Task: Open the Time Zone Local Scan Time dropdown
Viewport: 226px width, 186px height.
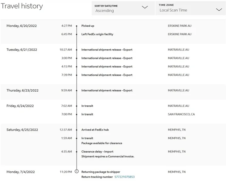Action: pyautogui.click(x=190, y=8)
